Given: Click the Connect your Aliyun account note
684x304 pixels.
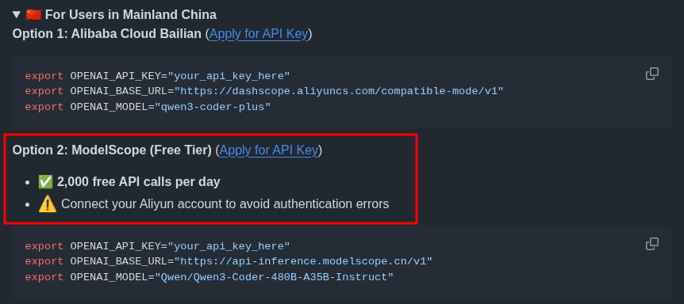Looking at the screenshot, I should pos(225,204).
